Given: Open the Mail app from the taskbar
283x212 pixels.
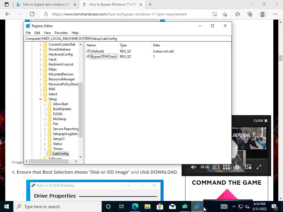Looking at the screenshot, I should [172, 206].
